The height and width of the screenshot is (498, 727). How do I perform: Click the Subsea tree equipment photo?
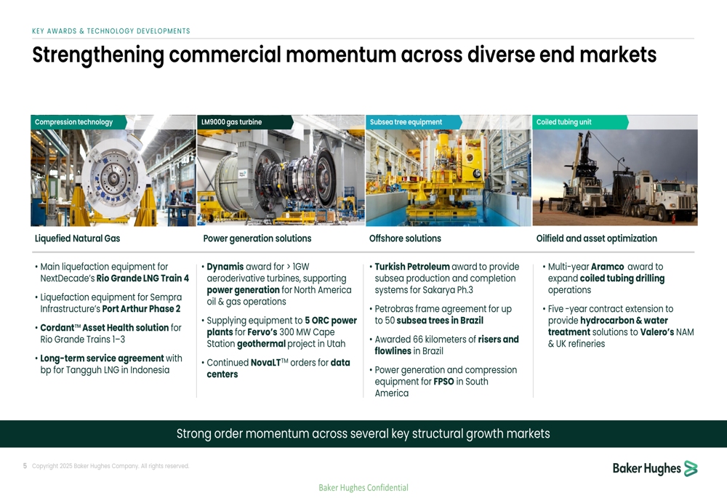point(449,178)
